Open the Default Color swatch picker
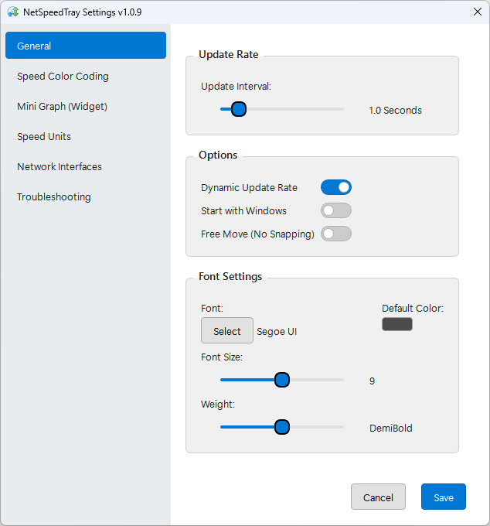490x526 pixels. [397, 324]
